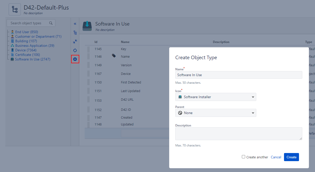Select End User in object type tree

[26, 32]
